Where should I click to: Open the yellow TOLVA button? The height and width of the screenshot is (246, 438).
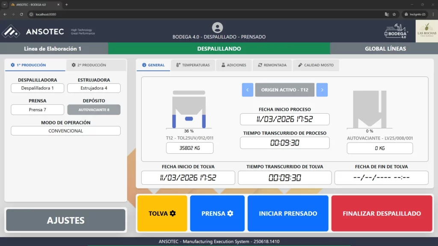click(x=162, y=214)
